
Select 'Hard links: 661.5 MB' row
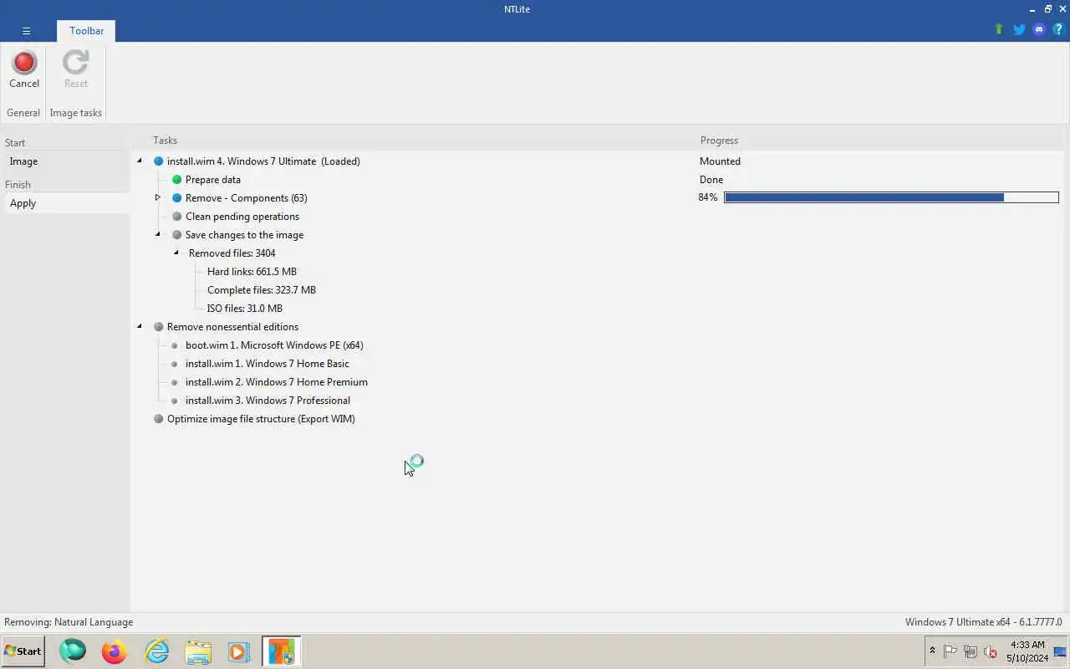click(252, 272)
